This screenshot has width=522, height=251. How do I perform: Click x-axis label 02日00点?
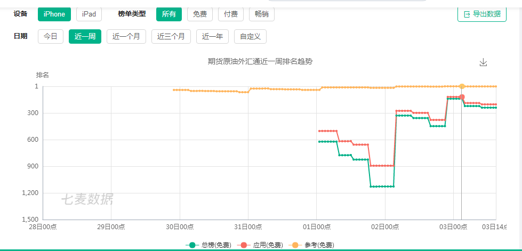tap(385, 226)
